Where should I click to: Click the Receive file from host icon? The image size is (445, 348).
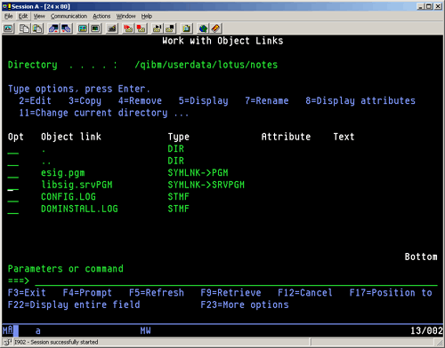66,28
